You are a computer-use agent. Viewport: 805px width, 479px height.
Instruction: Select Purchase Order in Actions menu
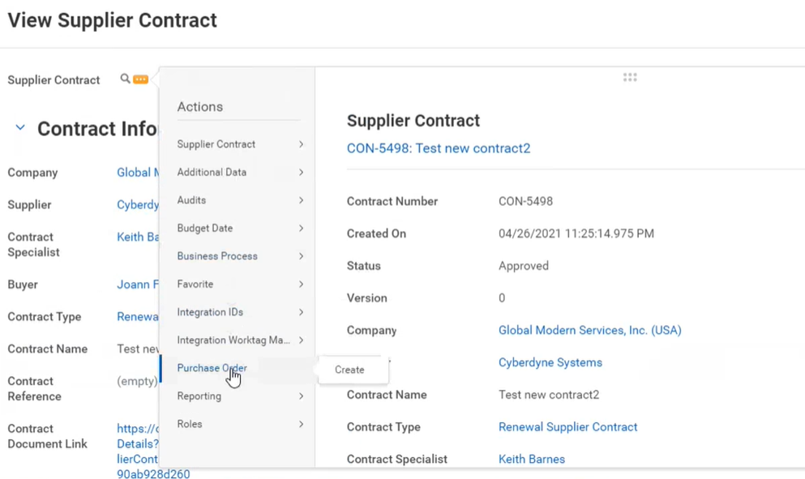point(212,368)
